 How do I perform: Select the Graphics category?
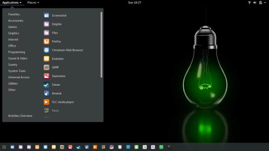[13, 33]
